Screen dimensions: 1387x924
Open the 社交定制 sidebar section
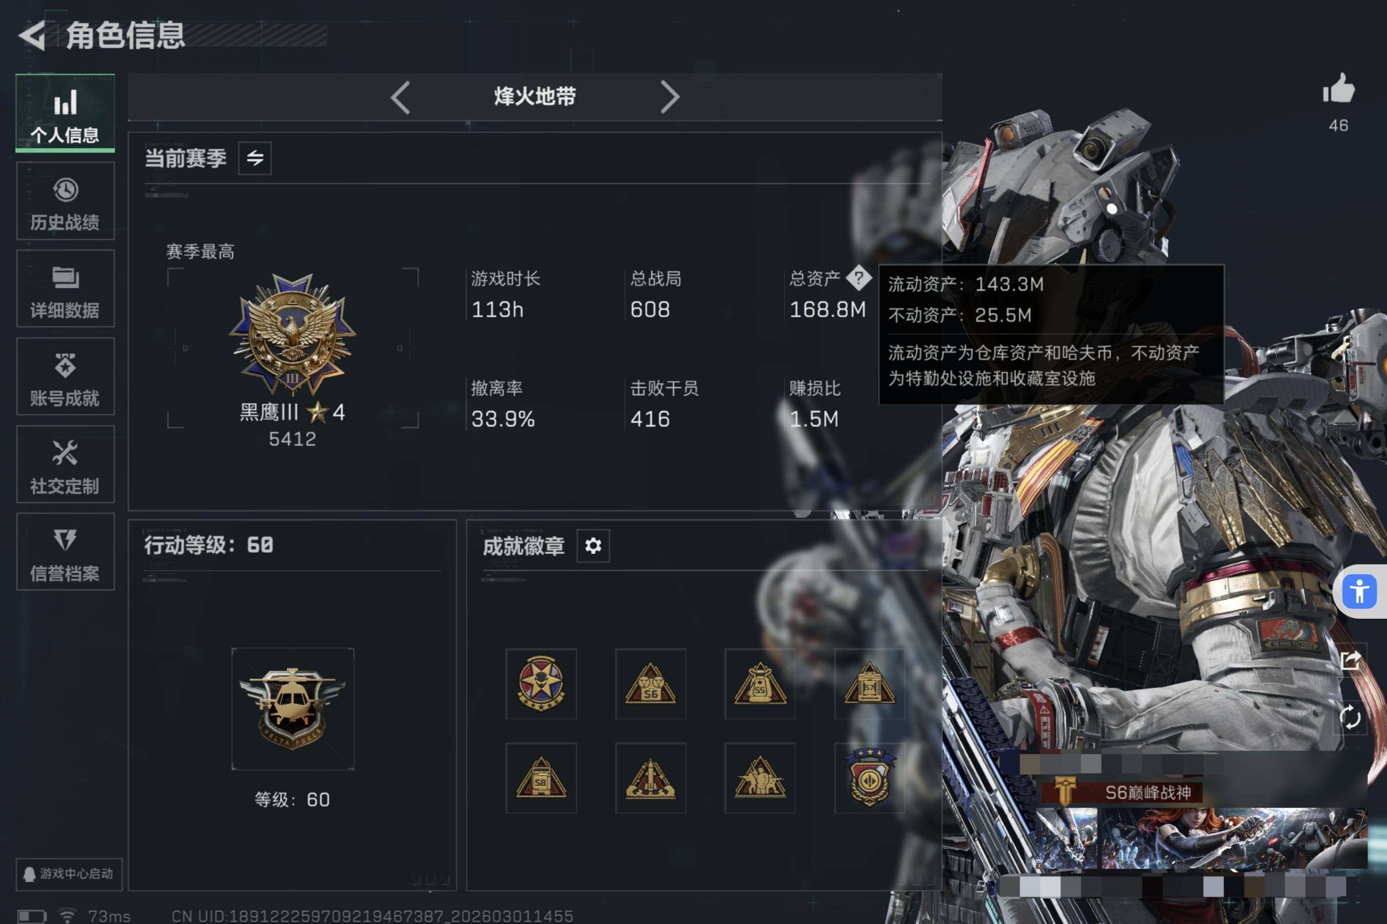pyautogui.click(x=65, y=464)
